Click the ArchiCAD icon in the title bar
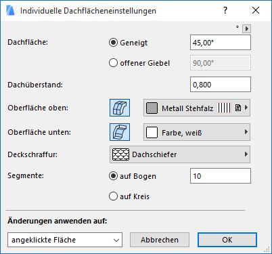Viewport: 272px width, 254px height. [x=10, y=11]
